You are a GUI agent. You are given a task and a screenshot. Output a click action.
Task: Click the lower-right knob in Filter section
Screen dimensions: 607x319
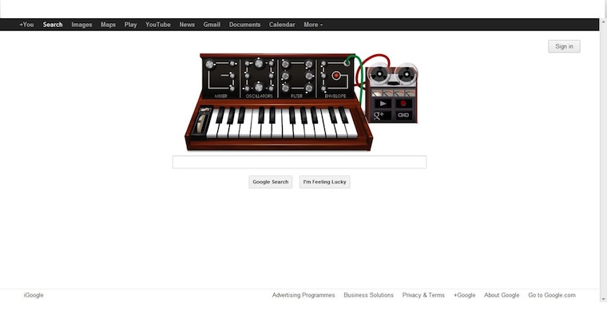309,89
